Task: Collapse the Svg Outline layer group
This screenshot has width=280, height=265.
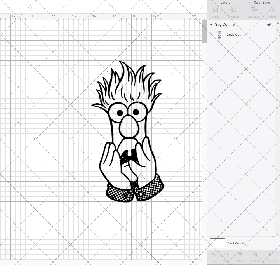Action: coord(211,25)
